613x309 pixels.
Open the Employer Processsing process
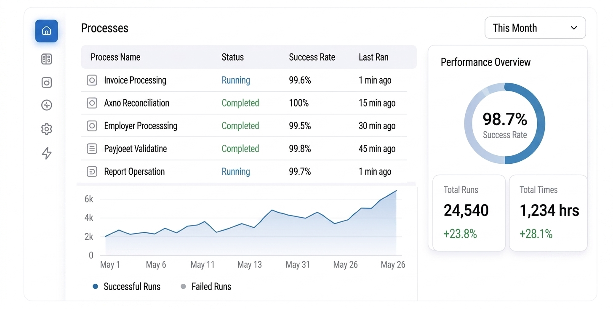[244, 125]
